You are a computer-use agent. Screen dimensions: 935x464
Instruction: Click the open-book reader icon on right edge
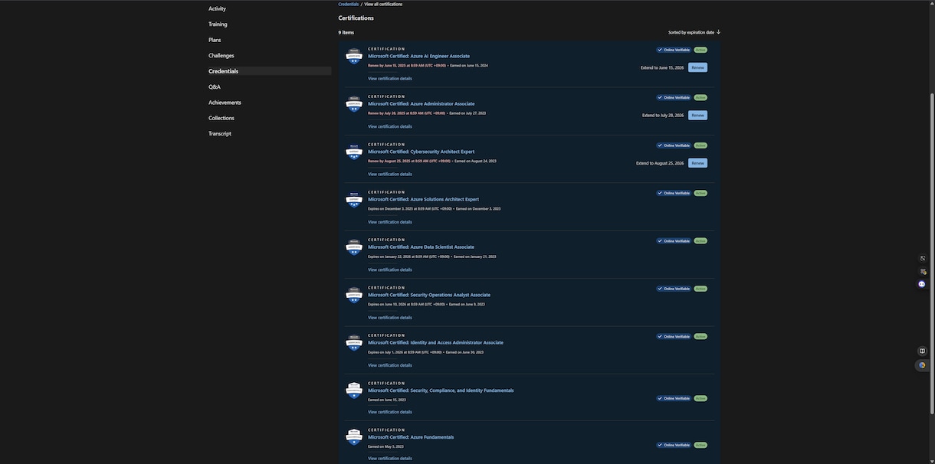pyautogui.click(x=922, y=351)
